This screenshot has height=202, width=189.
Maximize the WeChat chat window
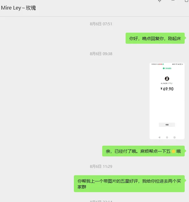click(187, 1)
